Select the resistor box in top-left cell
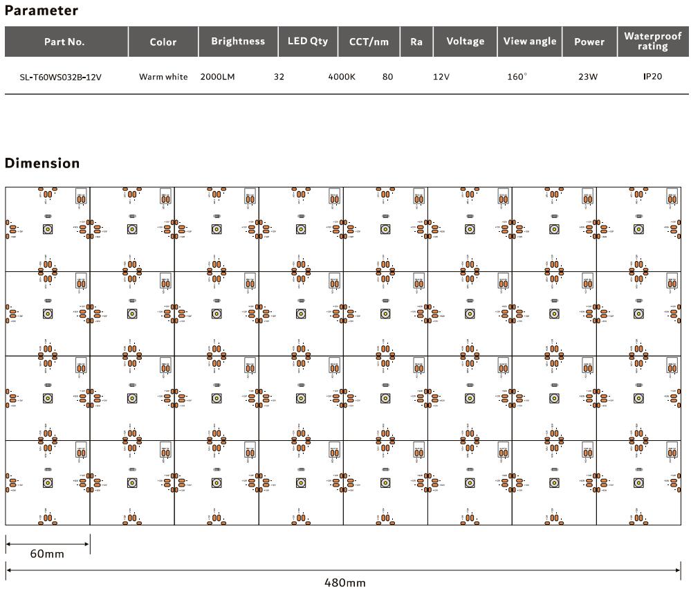 (x=81, y=198)
